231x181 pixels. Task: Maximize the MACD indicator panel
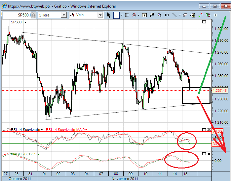204,154
